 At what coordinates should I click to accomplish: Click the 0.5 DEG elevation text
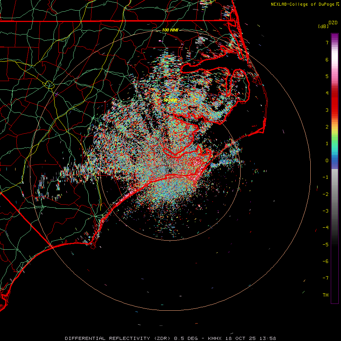[x=186, y=338]
